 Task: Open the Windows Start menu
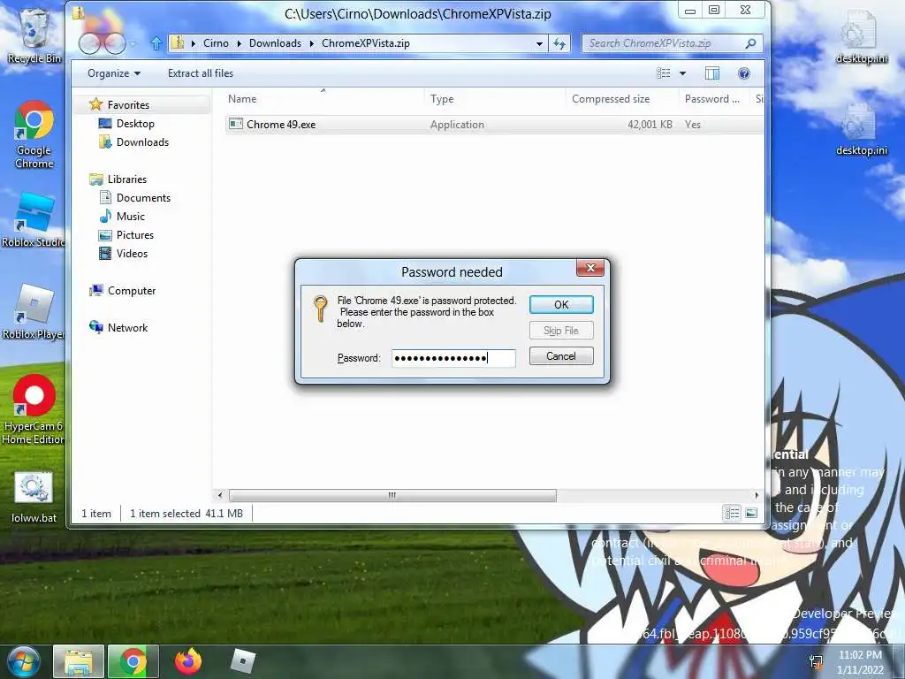tap(22, 661)
